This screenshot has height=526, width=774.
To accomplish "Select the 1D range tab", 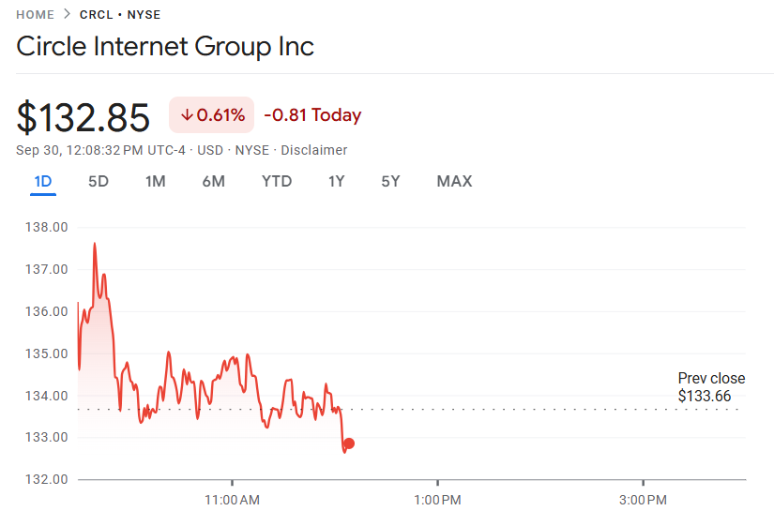I will (43, 181).
